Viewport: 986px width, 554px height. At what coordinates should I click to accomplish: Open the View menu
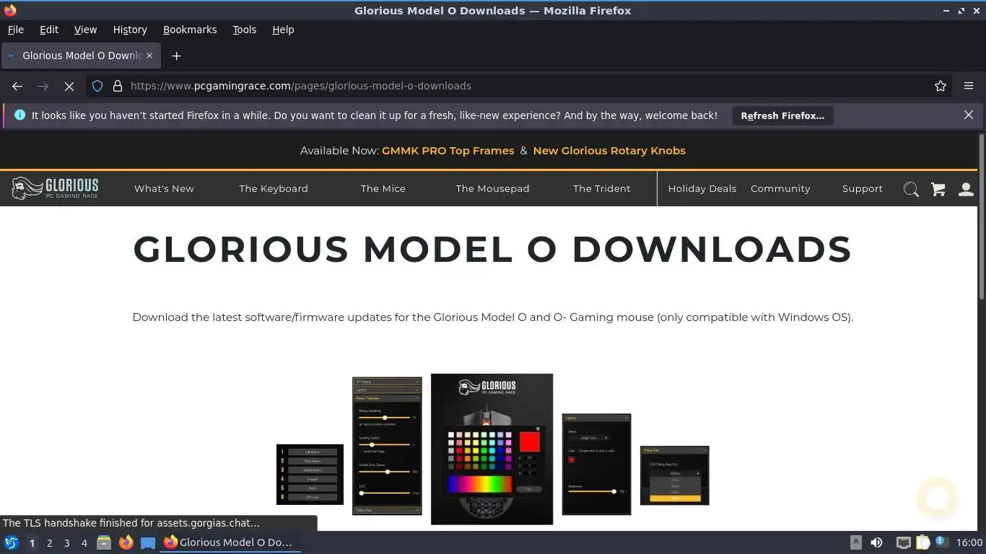85,30
